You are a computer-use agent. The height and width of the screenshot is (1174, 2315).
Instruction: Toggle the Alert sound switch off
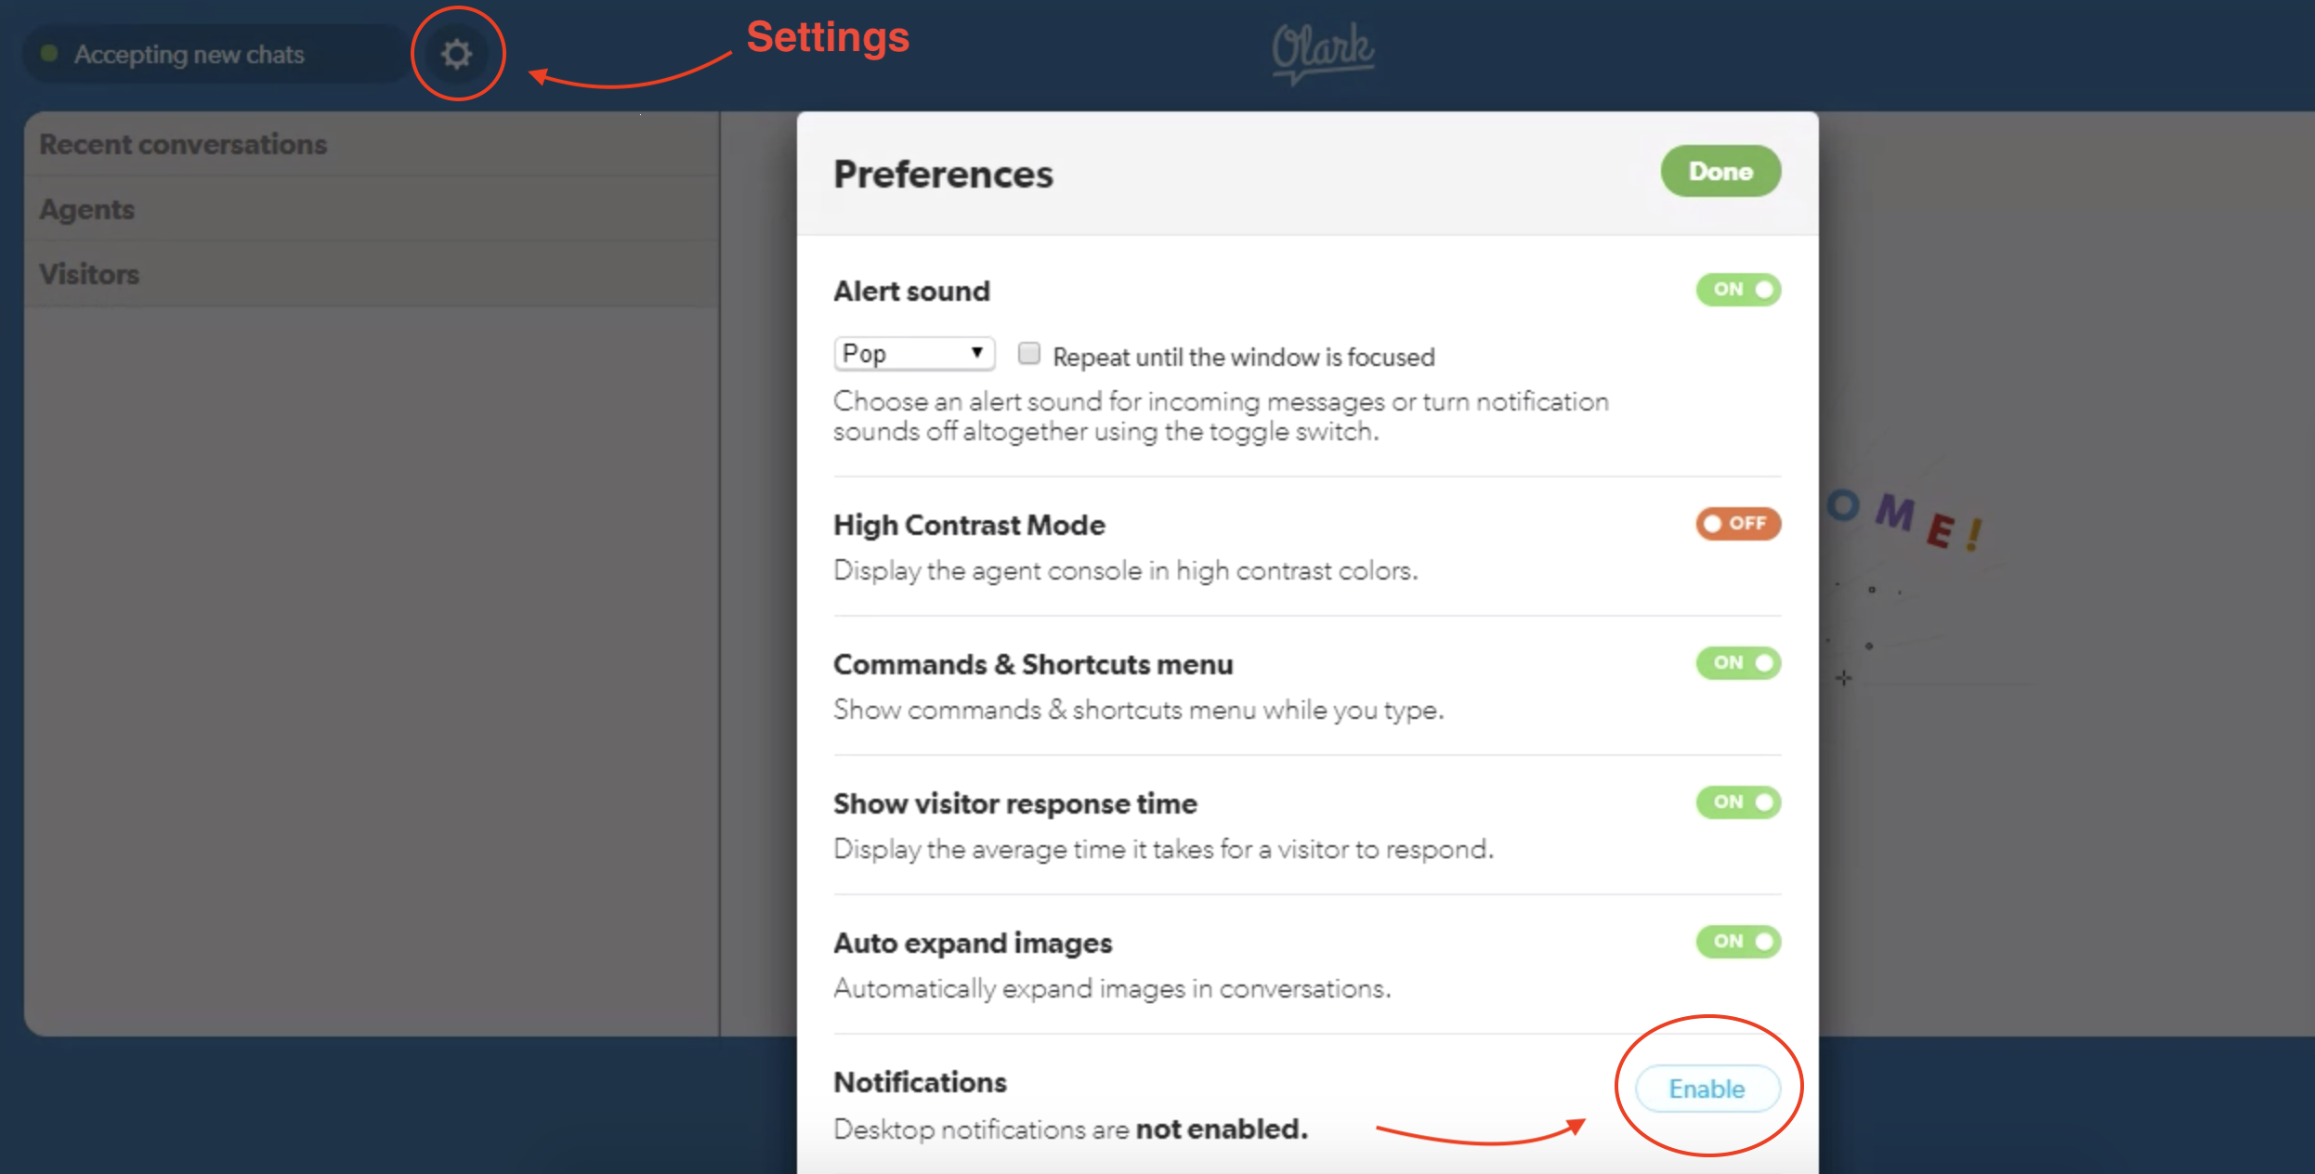tap(1737, 290)
